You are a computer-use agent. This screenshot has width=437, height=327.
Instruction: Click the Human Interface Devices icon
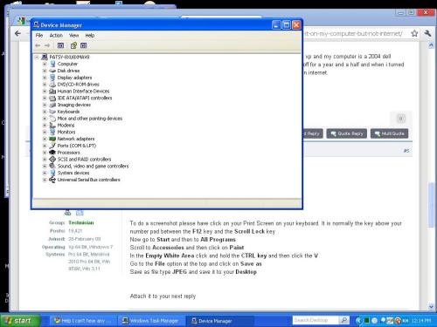[x=52, y=91]
